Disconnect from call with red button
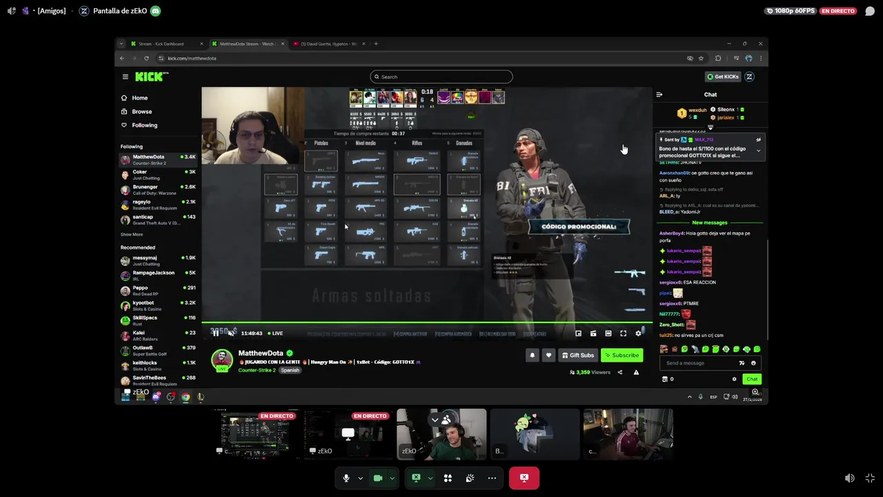This screenshot has width=883, height=497. pyautogui.click(x=524, y=478)
